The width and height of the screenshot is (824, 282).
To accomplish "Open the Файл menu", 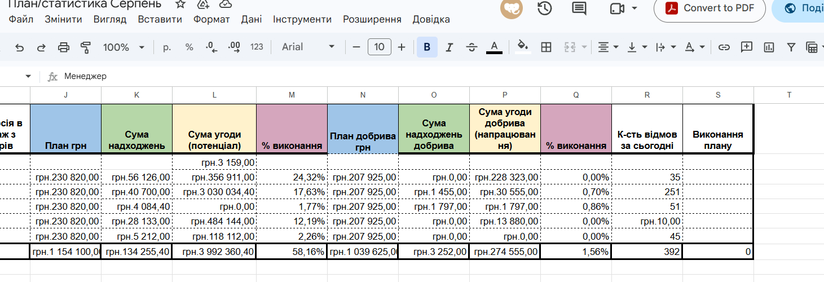I will pyautogui.click(x=21, y=20).
